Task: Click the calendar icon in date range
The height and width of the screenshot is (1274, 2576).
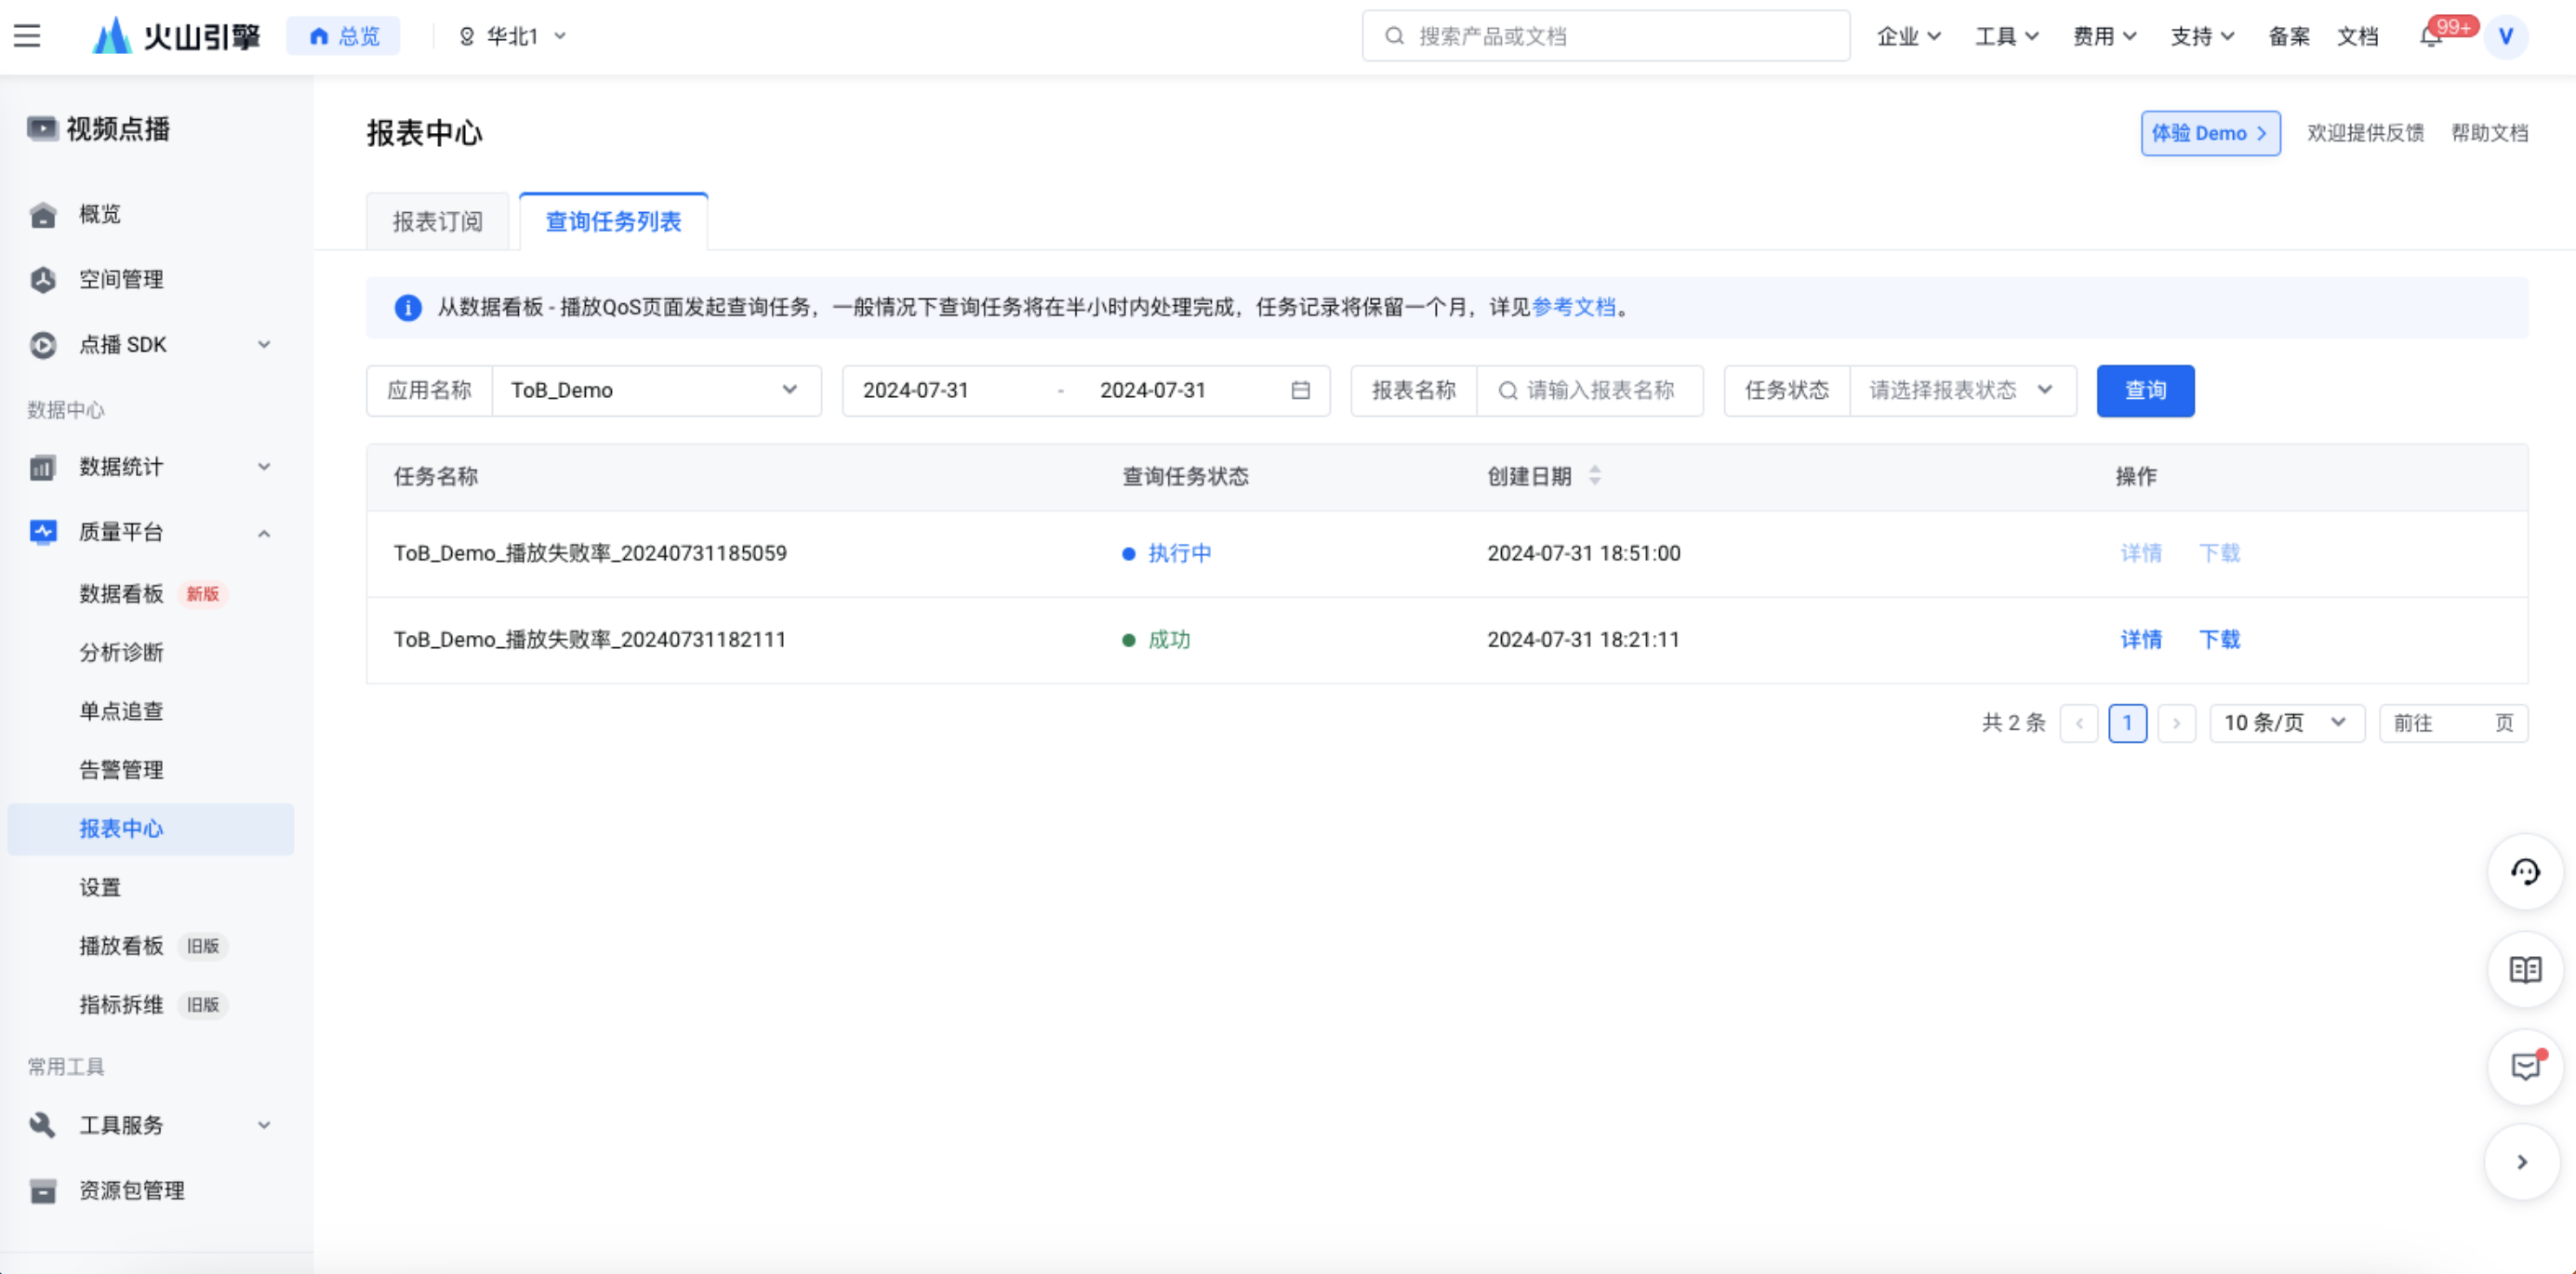Action: (1300, 390)
